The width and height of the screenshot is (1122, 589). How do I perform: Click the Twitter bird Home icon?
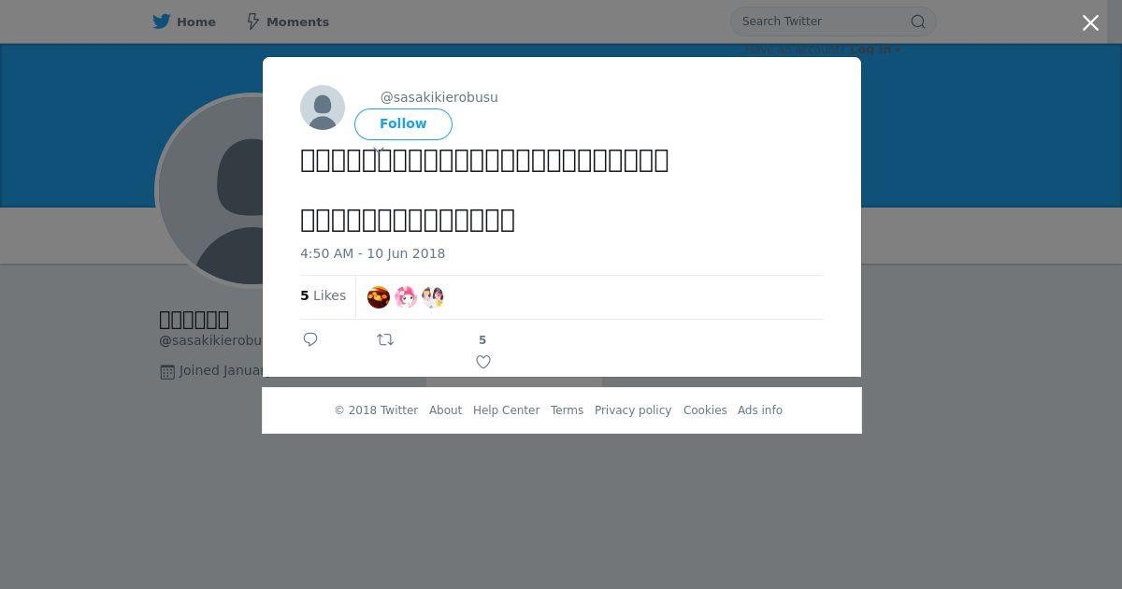click(x=162, y=22)
